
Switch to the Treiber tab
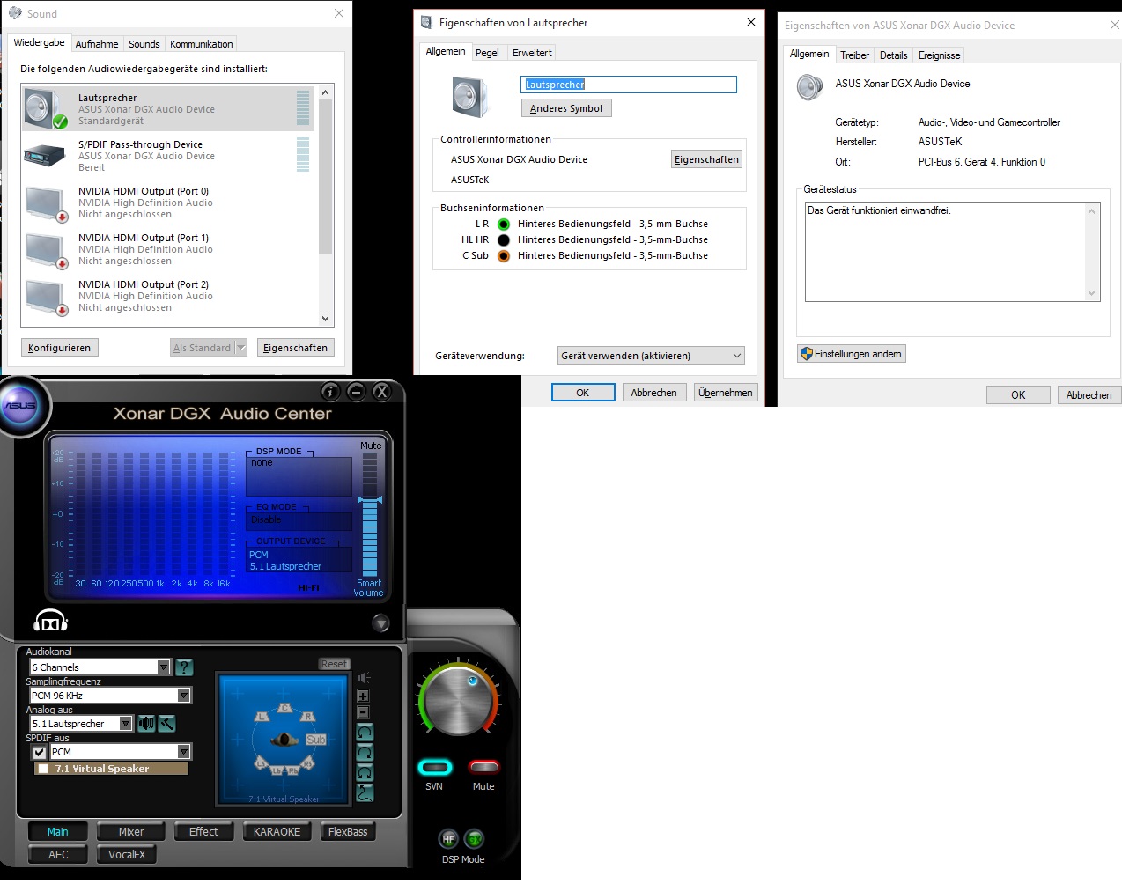[x=854, y=55]
